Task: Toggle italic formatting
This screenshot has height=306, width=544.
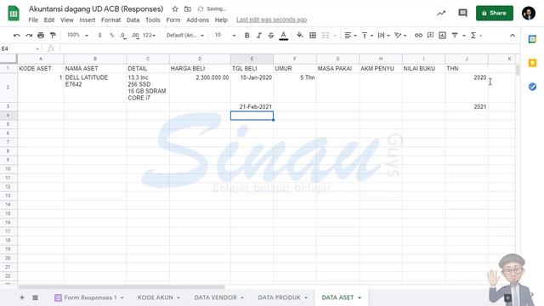Action: (x=258, y=36)
